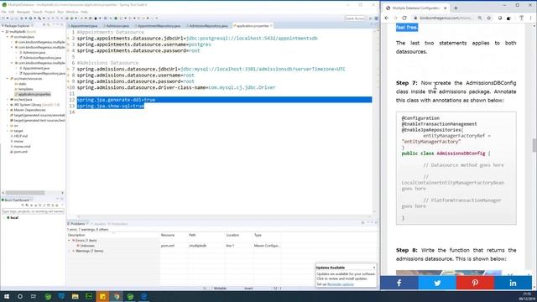The image size is (537, 302).
Task: Close the Multiple Database Configuration tab
Action: point(446,8)
